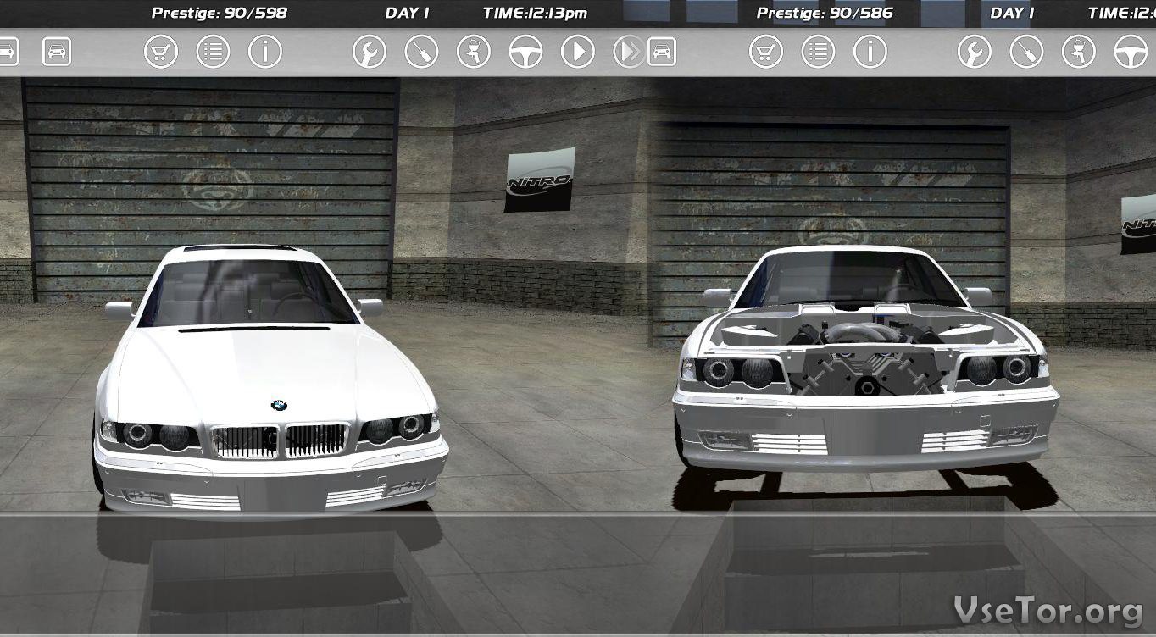The image size is (1156, 637).
Task: Open the list icon in right toolbar
Action: (818, 53)
